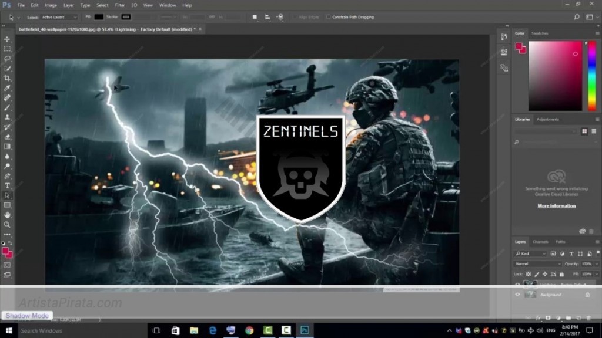Click the Shadow Mode button
The image size is (602, 338).
point(27,316)
